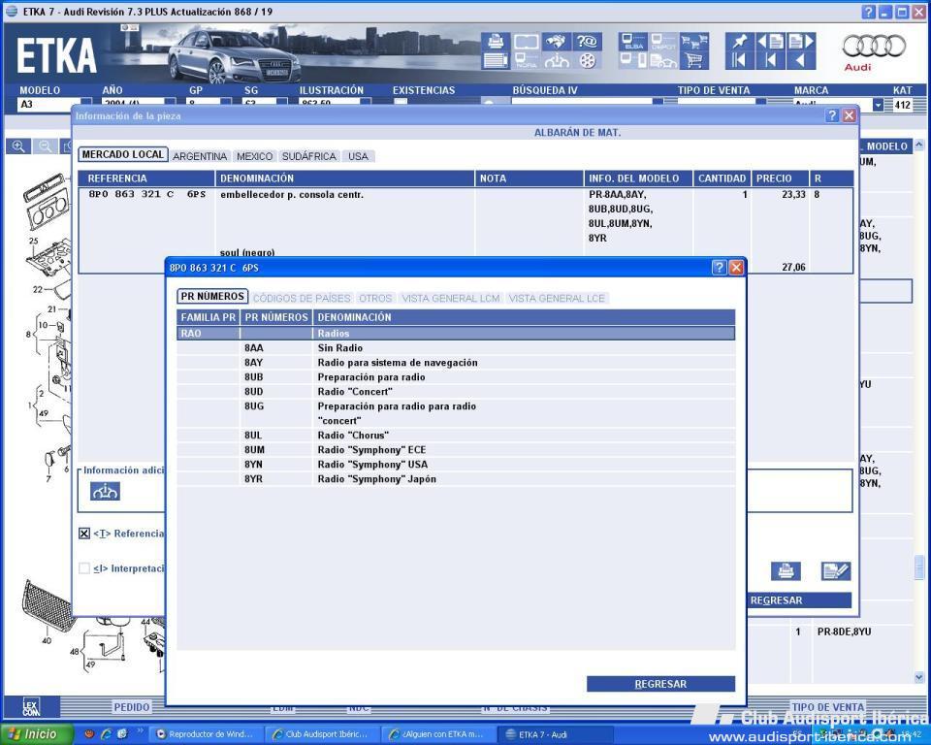Switch to 'Club Audisport Ibéric...' taskbar window
The image size is (931, 745).
click(x=321, y=734)
